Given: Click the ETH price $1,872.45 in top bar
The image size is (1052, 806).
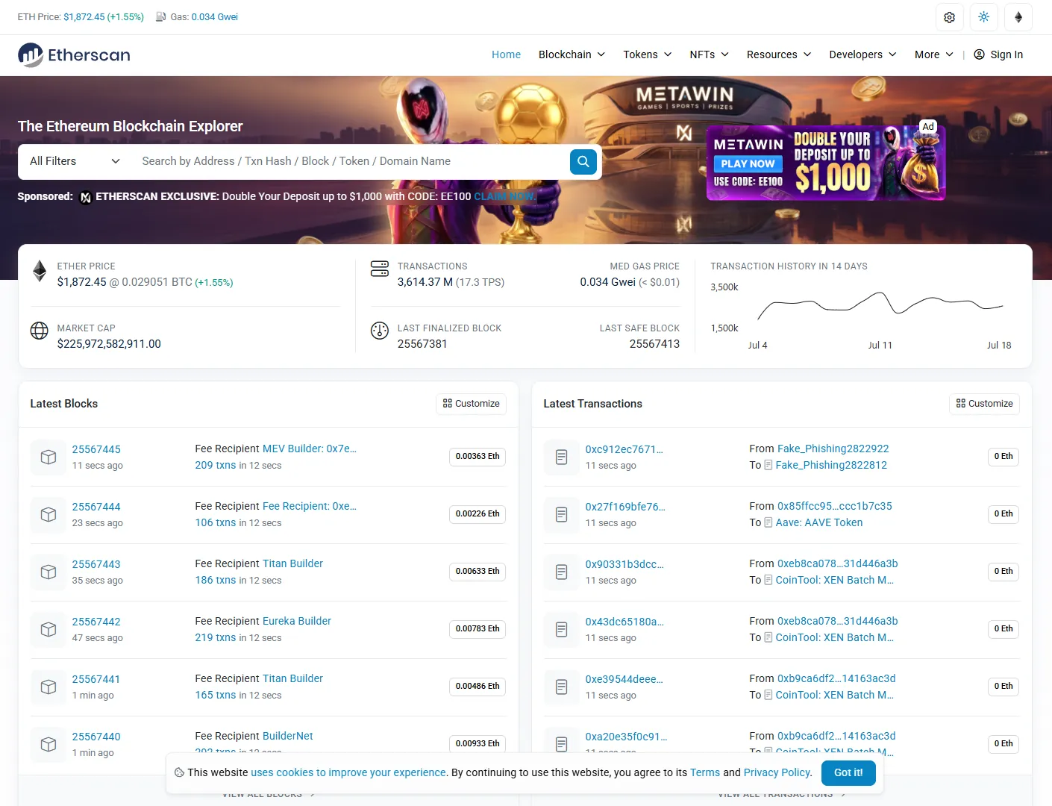Looking at the screenshot, I should coord(84,16).
